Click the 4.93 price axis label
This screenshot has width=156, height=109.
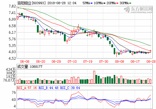(12, 52)
